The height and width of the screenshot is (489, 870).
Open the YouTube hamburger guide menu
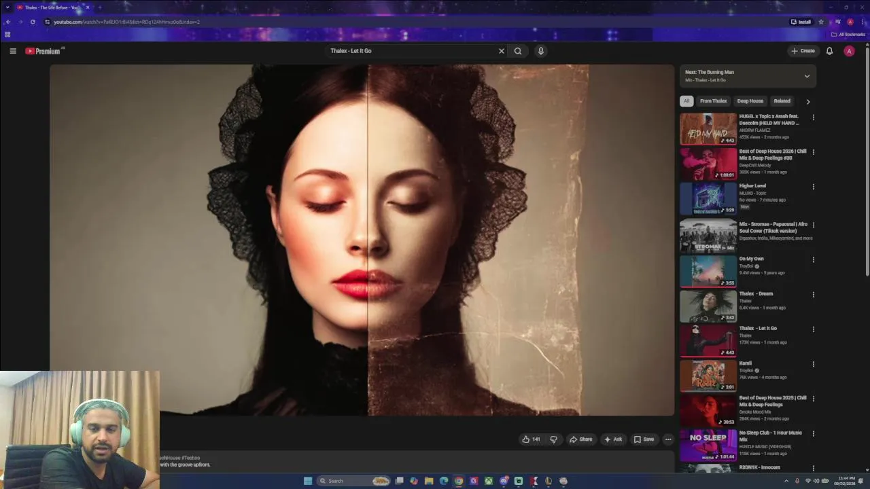click(x=13, y=51)
